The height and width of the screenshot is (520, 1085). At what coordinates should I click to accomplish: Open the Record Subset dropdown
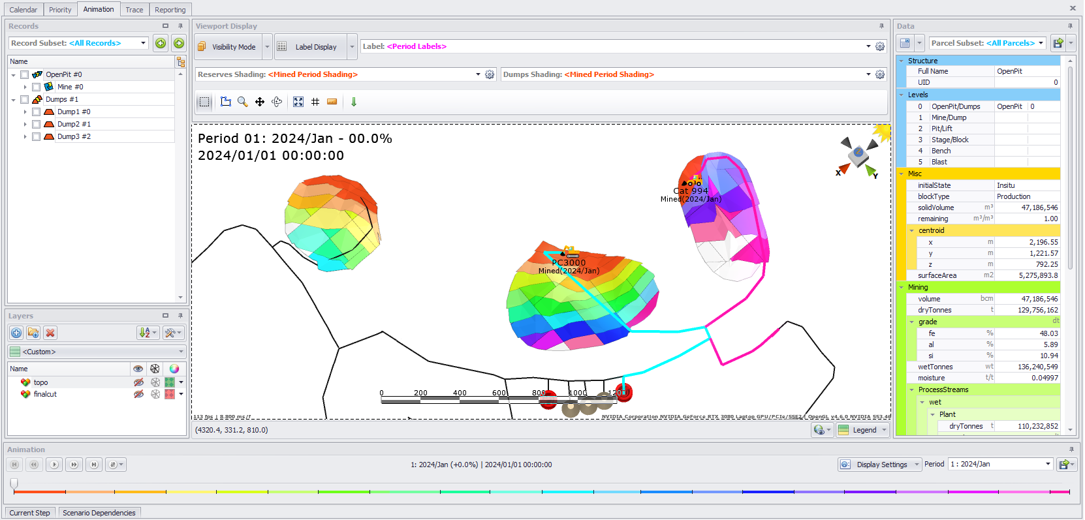pos(143,43)
